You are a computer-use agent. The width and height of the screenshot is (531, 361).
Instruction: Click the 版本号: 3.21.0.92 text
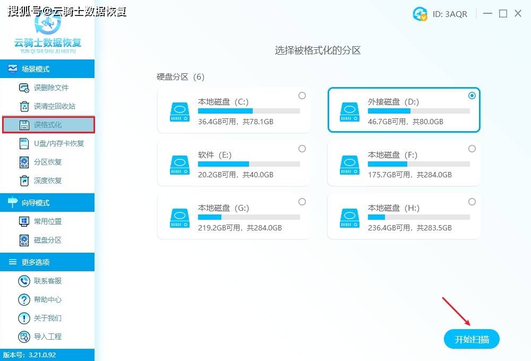coord(29,355)
